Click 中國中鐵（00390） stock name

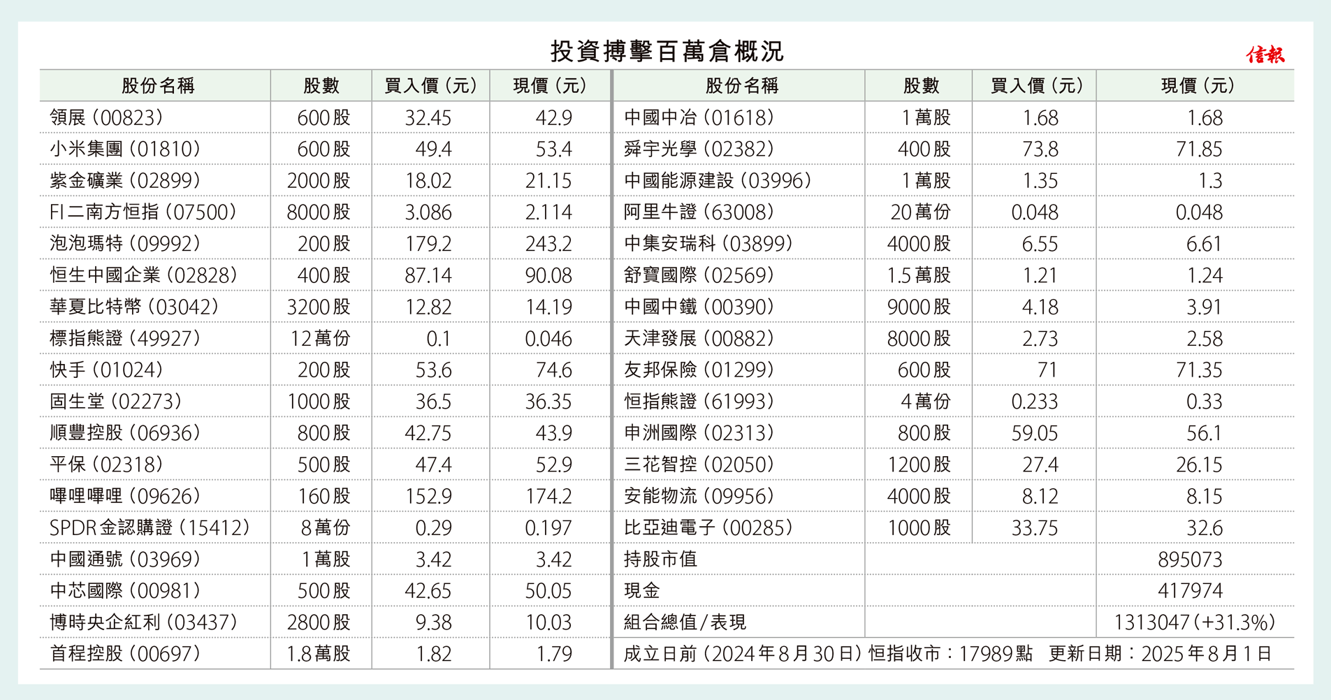[699, 307]
